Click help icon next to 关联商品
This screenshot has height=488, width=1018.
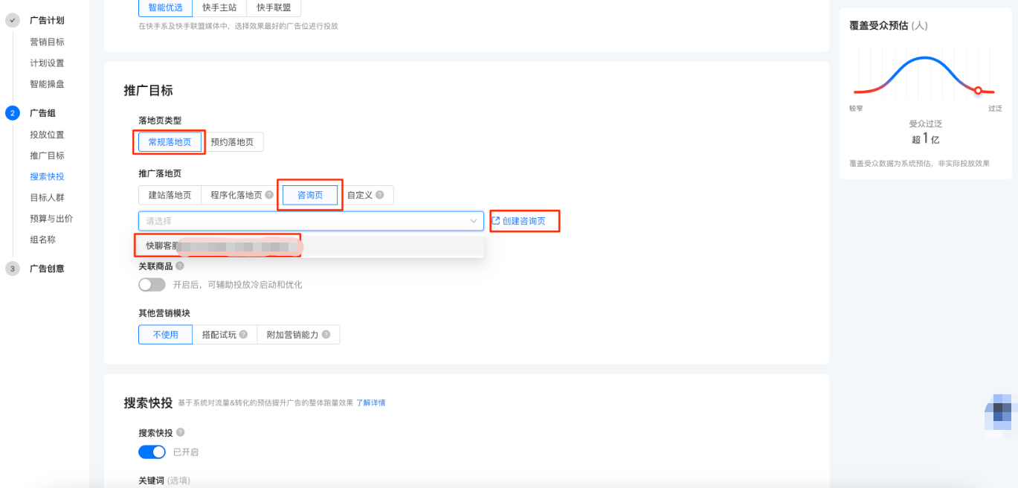[180, 266]
